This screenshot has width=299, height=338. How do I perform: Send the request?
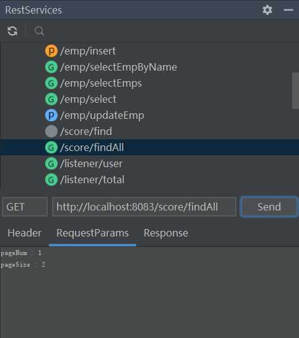tap(269, 207)
